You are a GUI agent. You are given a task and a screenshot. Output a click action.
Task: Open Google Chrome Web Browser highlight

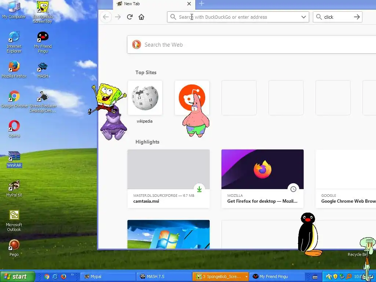click(346, 179)
